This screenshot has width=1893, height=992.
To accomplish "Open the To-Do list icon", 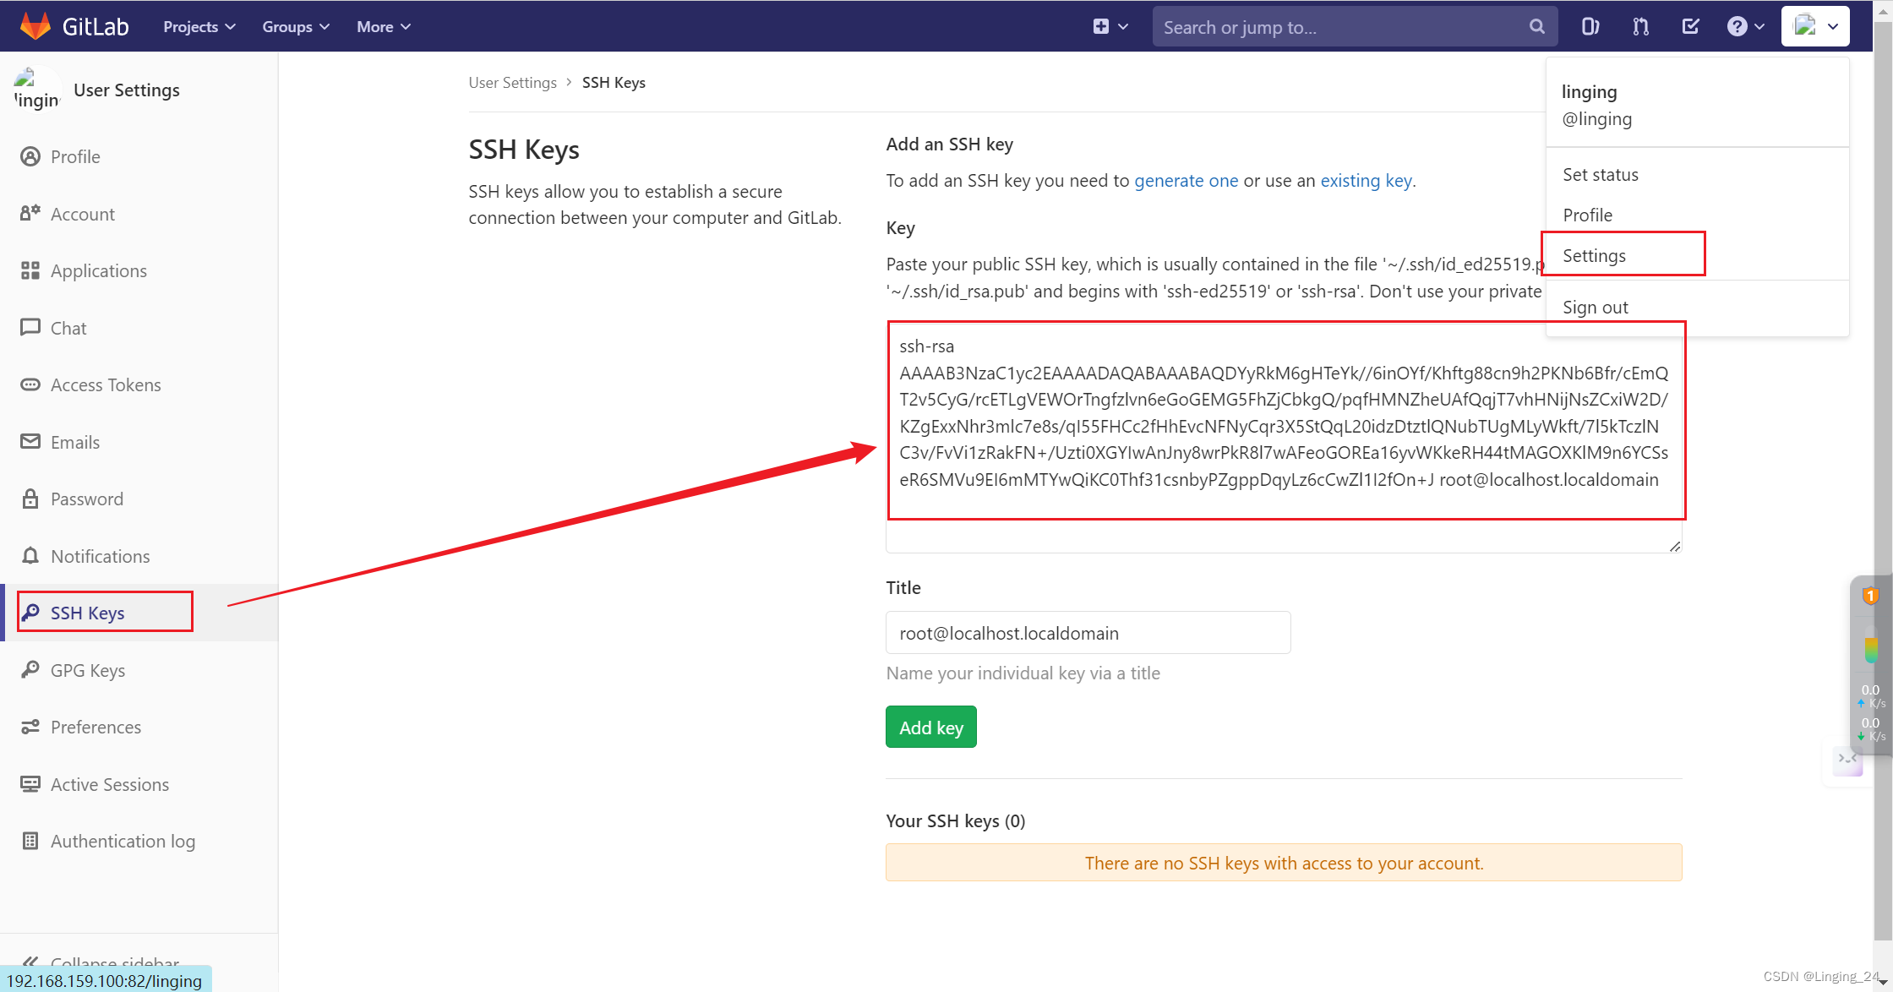I will (1690, 26).
